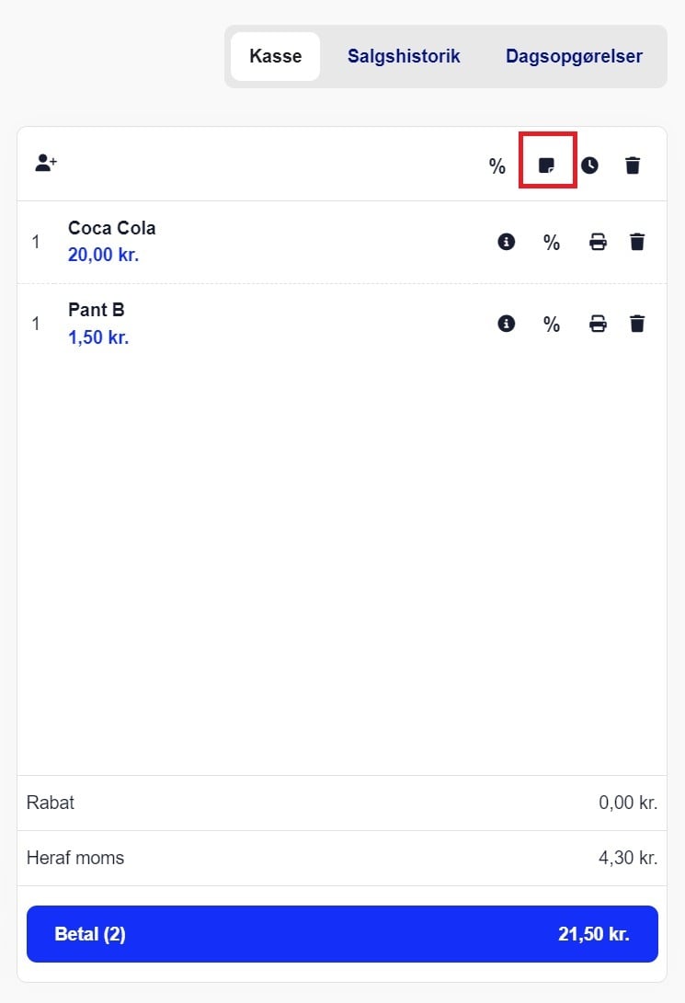Image resolution: width=685 pixels, height=1003 pixels.
Task: Open the clock icon for parked sales
Action: tap(589, 165)
